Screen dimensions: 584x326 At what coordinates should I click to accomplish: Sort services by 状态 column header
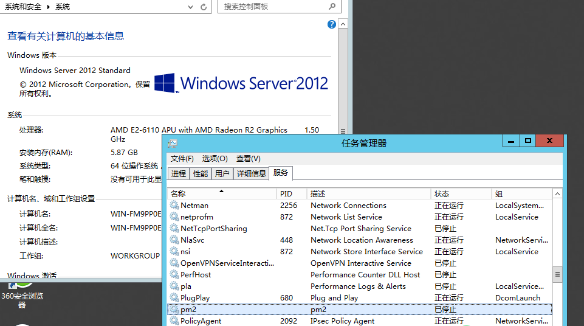[x=461, y=194]
